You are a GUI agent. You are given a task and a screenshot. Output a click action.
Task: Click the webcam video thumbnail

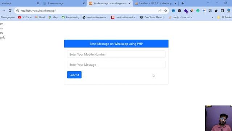(x=219, y=118)
